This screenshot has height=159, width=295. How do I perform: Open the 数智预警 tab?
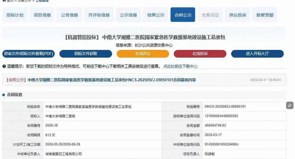pyautogui.click(x=265, y=15)
